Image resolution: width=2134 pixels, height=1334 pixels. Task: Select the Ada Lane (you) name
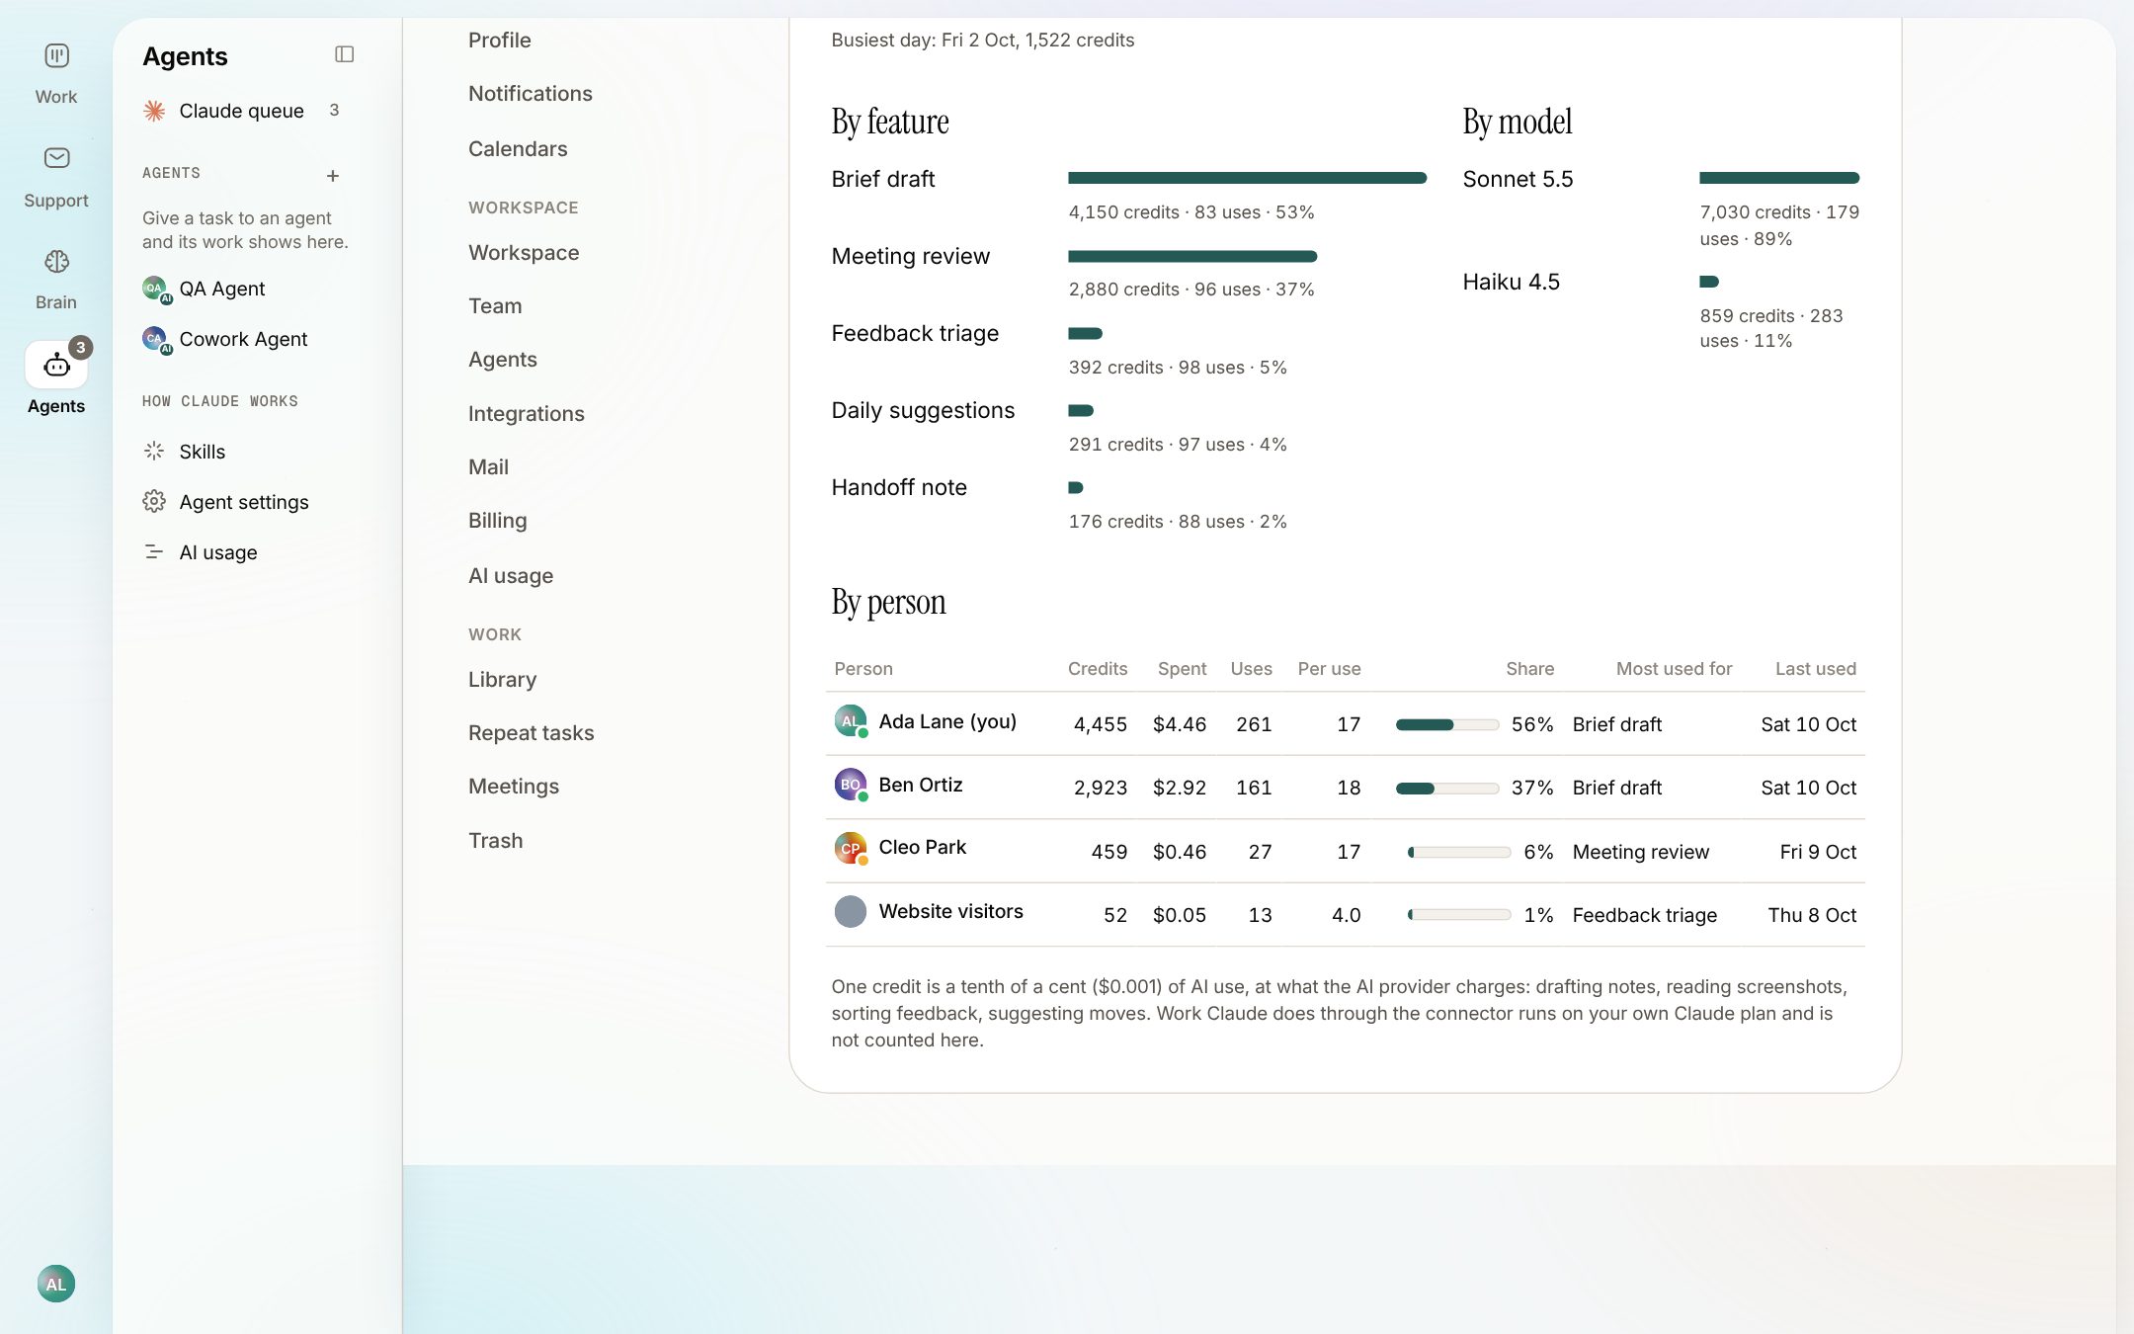pyautogui.click(x=947, y=721)
